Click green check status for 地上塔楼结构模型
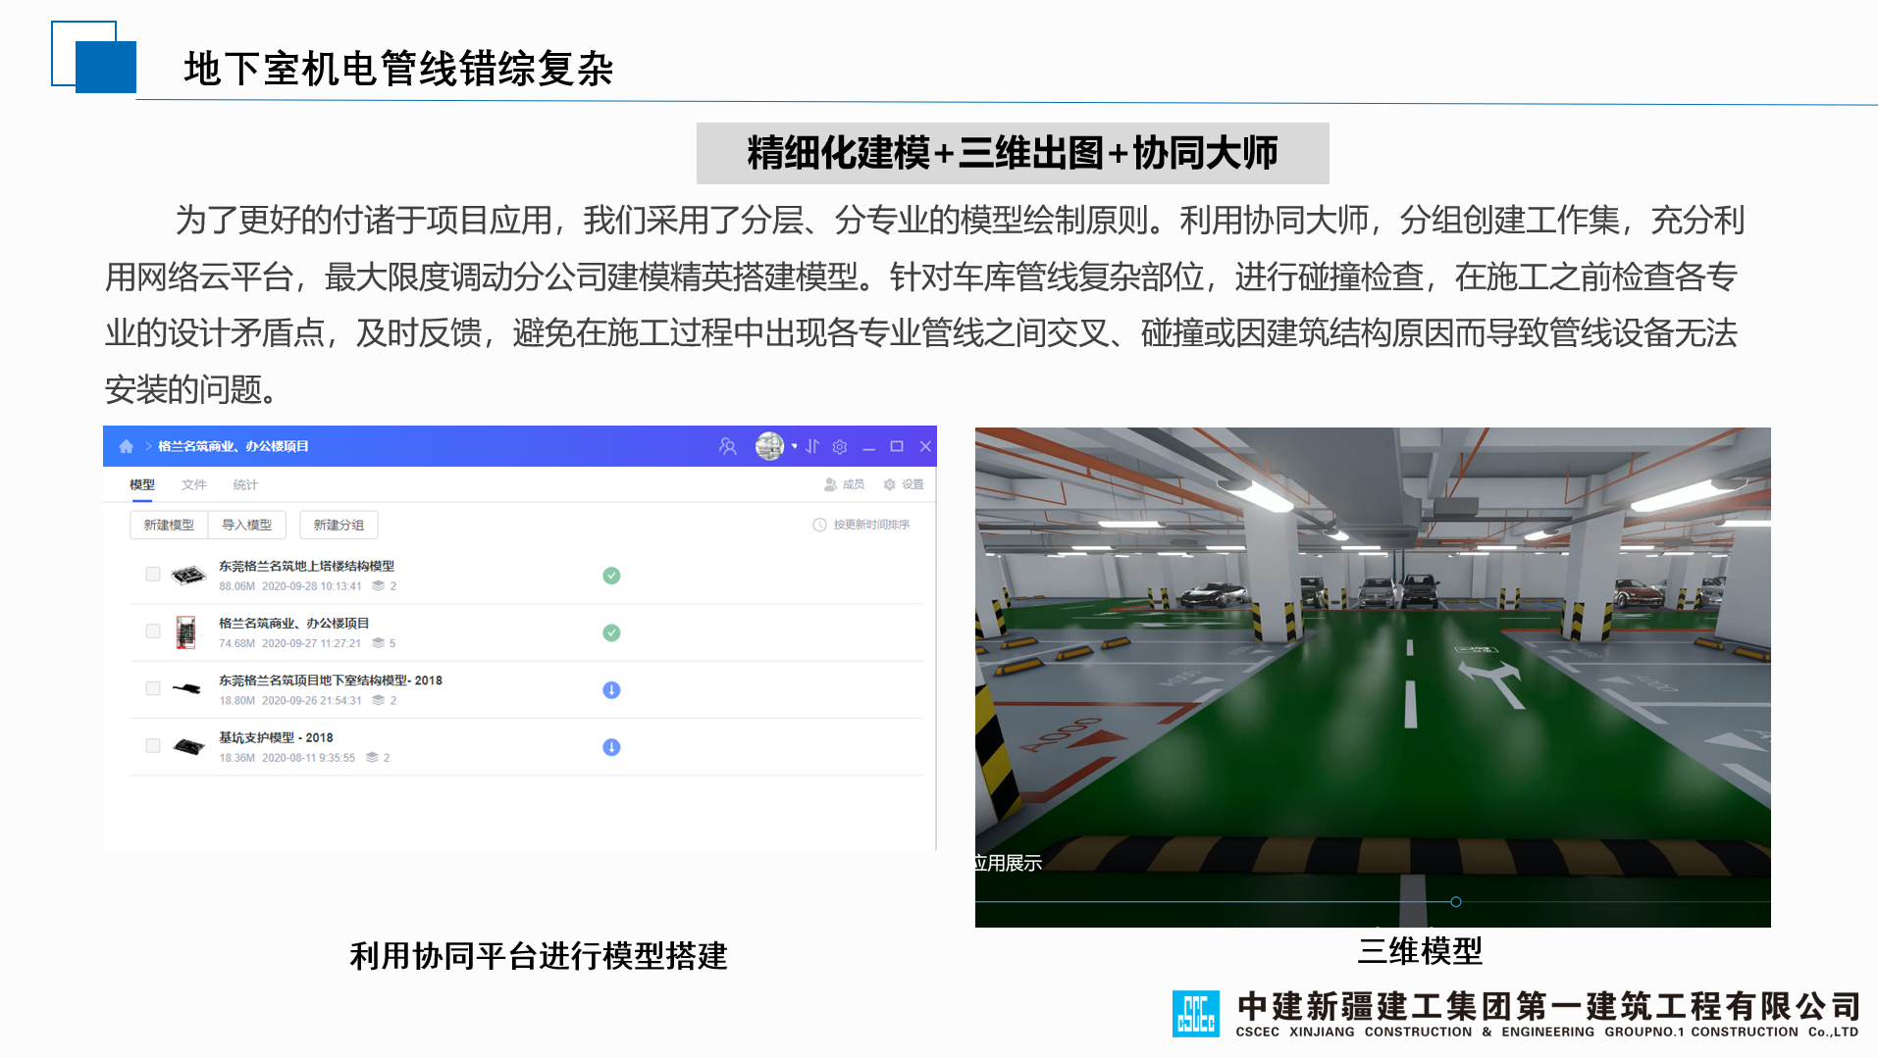The image size is (1878, 1058). pos(611,576)
